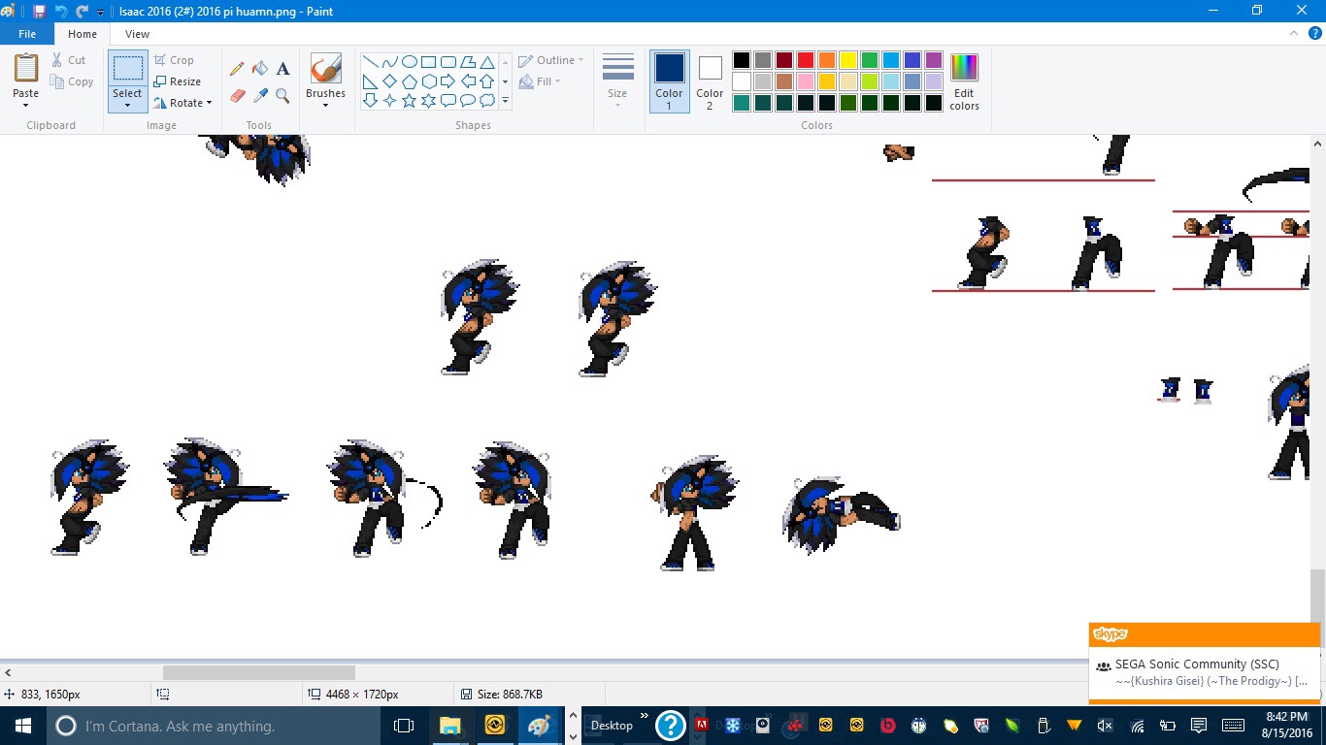Open Task View on the taskbar
This screenshot has width=1326, height=745.
click(404, 726)
